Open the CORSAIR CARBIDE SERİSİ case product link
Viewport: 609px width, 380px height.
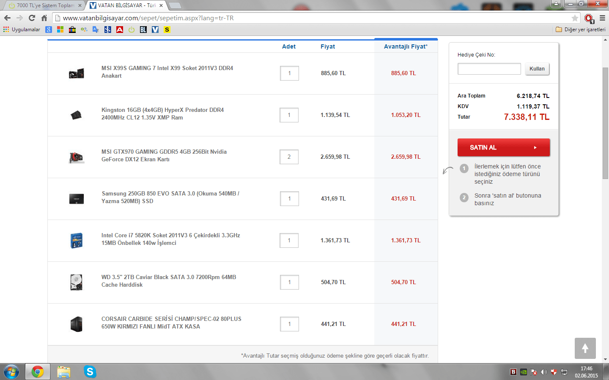(171, 323)
